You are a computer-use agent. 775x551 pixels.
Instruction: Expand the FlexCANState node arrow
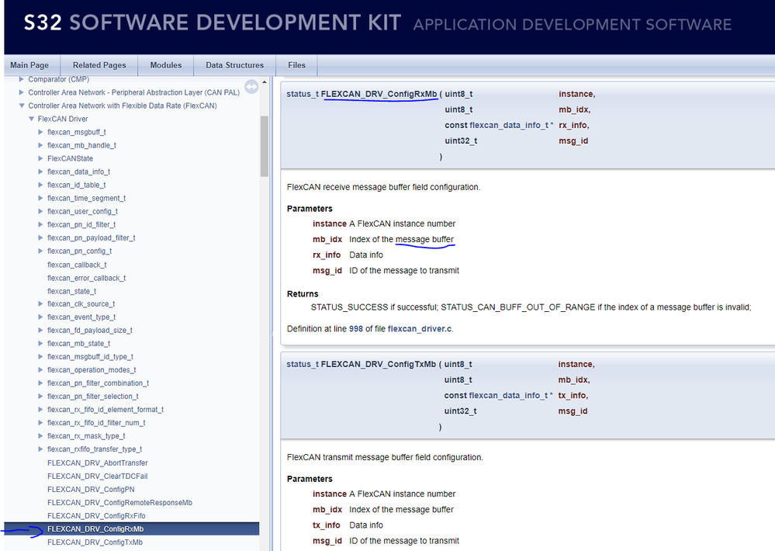click(x=40, y=158)
